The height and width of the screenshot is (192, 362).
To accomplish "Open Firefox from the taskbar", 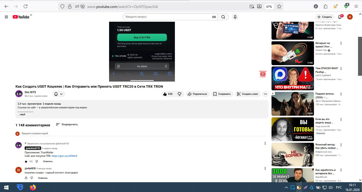I will pos(33,187).
